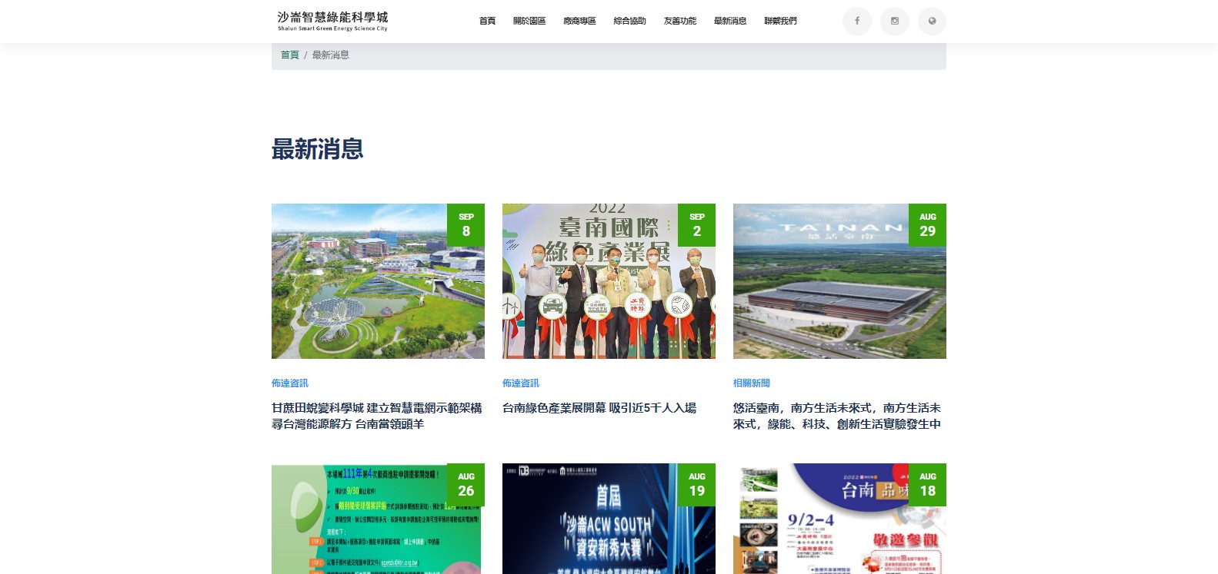Open the Facebook social icon
The image size is (1218, 574).
[856, 22]
